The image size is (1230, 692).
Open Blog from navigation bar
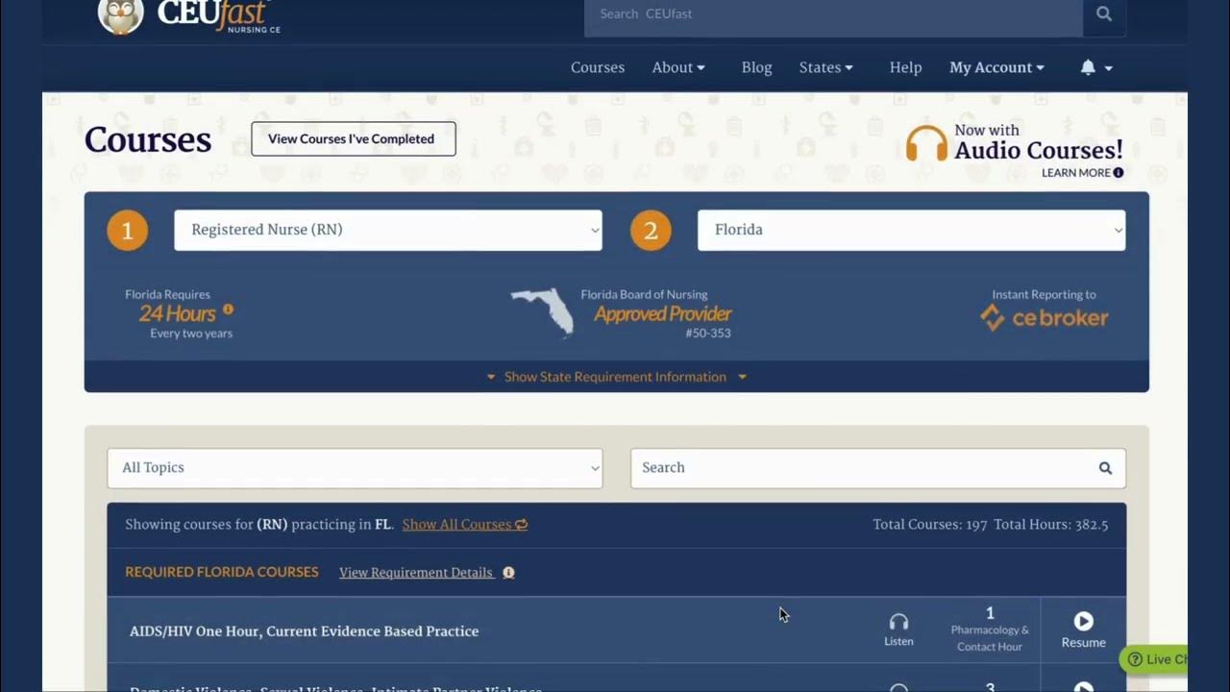click(x=756, y=67)
